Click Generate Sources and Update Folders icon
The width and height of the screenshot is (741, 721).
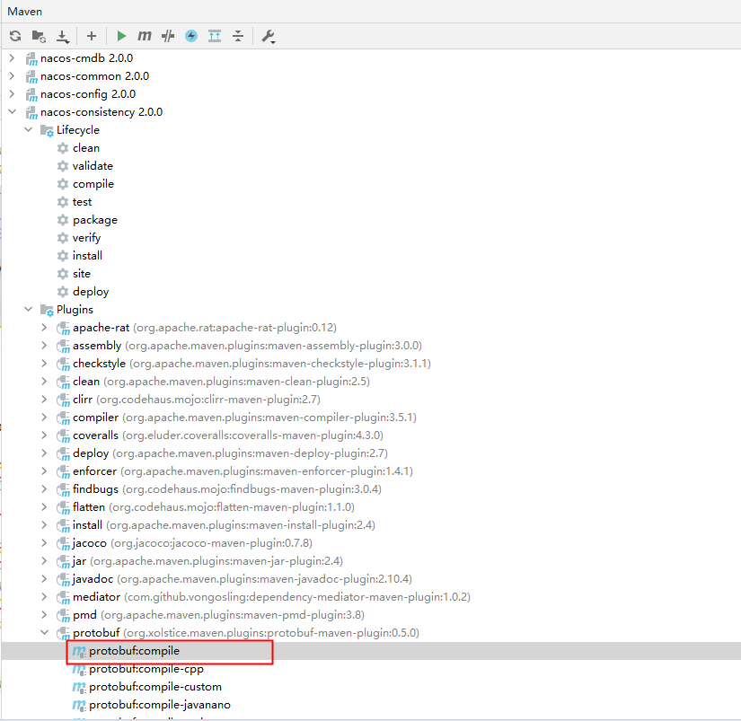pyautogui.click(x=39, y=36)
